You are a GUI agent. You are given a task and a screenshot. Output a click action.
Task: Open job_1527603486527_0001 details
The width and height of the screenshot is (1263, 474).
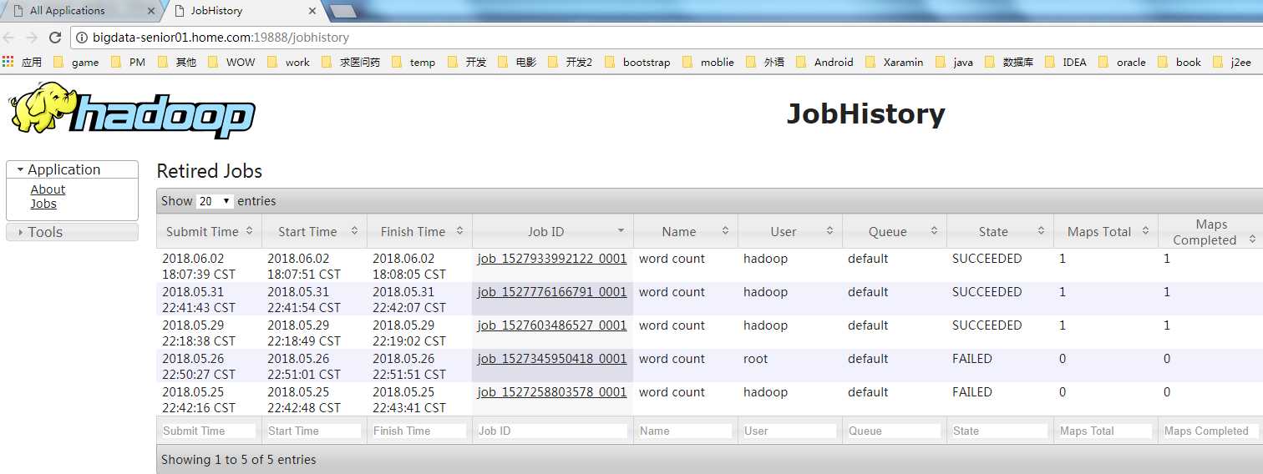pyautogui.click(x=552, y=325)
